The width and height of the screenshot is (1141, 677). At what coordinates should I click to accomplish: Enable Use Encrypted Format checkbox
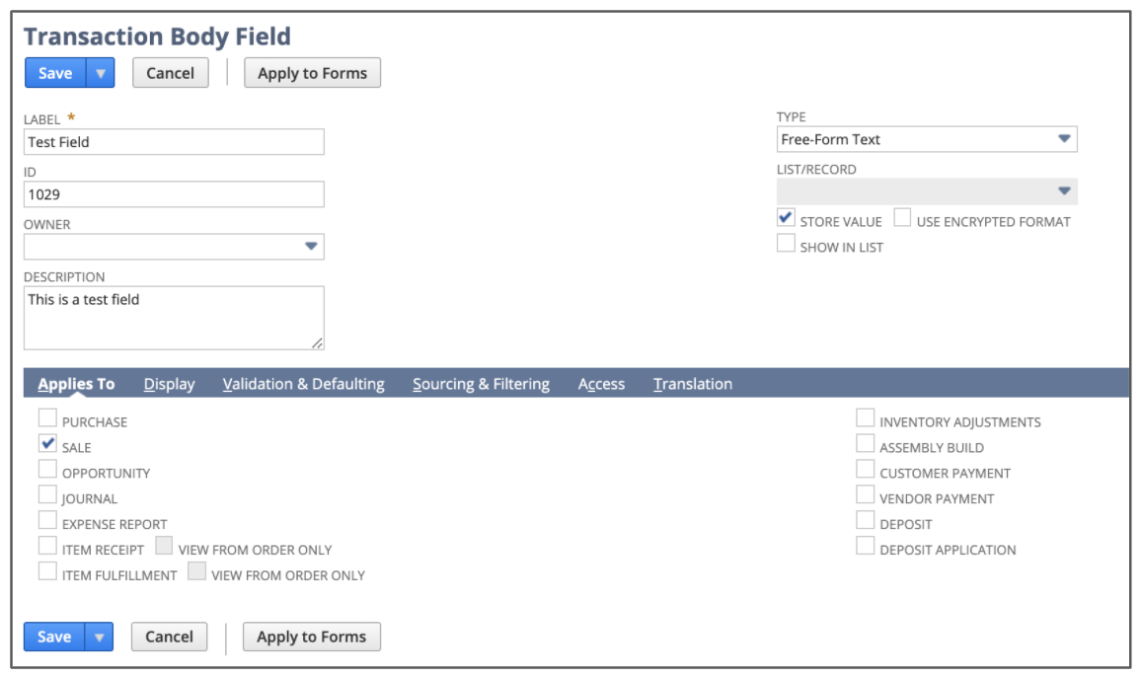[x=903, y=218]
